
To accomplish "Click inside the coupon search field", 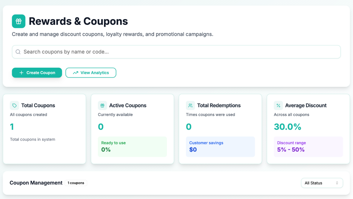I will click(176, 52).
